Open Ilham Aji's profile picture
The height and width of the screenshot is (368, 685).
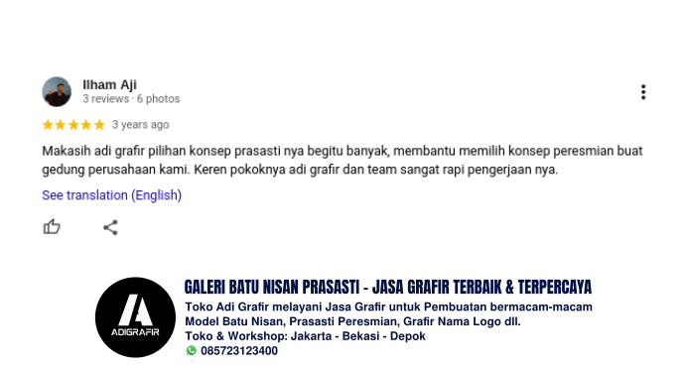57,91
